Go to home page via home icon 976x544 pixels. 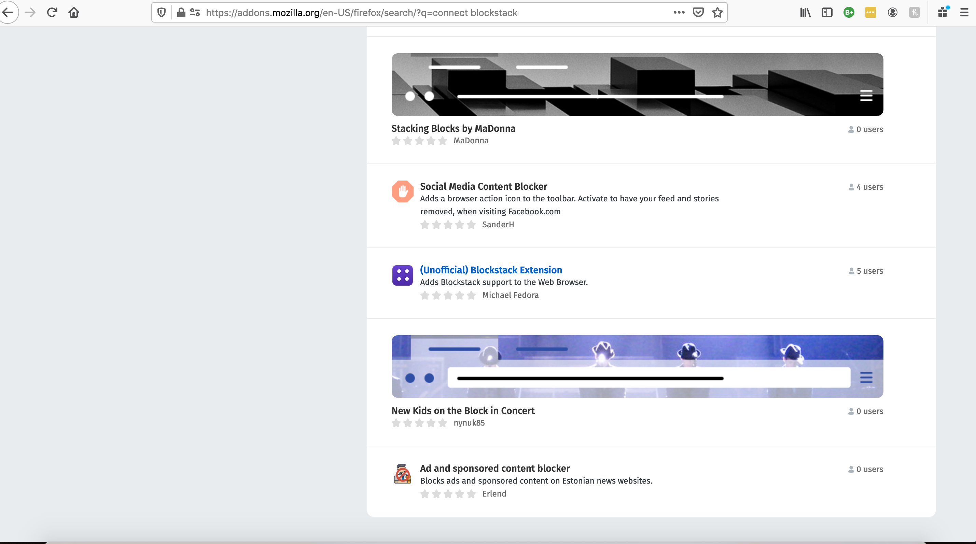(x=74, y=13)
